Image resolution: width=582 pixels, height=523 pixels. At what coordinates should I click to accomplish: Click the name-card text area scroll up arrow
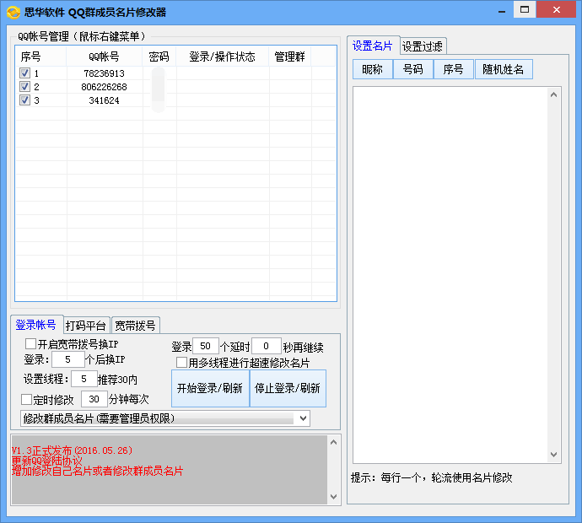(553, 94)
